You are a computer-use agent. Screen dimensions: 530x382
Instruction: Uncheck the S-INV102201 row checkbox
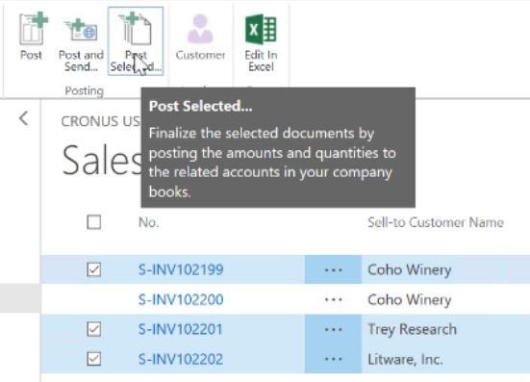click(93, 329)
